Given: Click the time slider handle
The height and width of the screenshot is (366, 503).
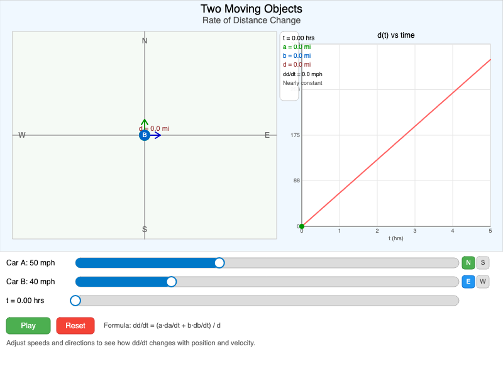Looking at the screenshot, I should [x=75, y=301].
